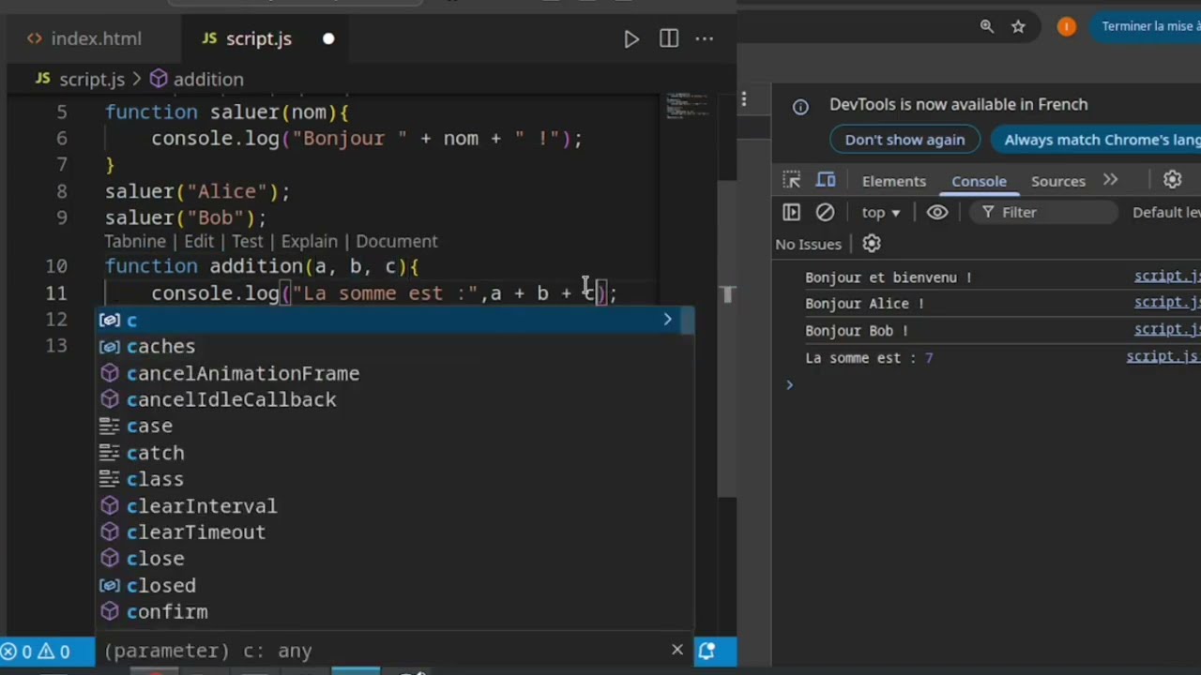Image resolution: width=1201 pixels, height=675 pixels.
Task: Open the three-dot menu beside DevTools
Action: point(744,98)
